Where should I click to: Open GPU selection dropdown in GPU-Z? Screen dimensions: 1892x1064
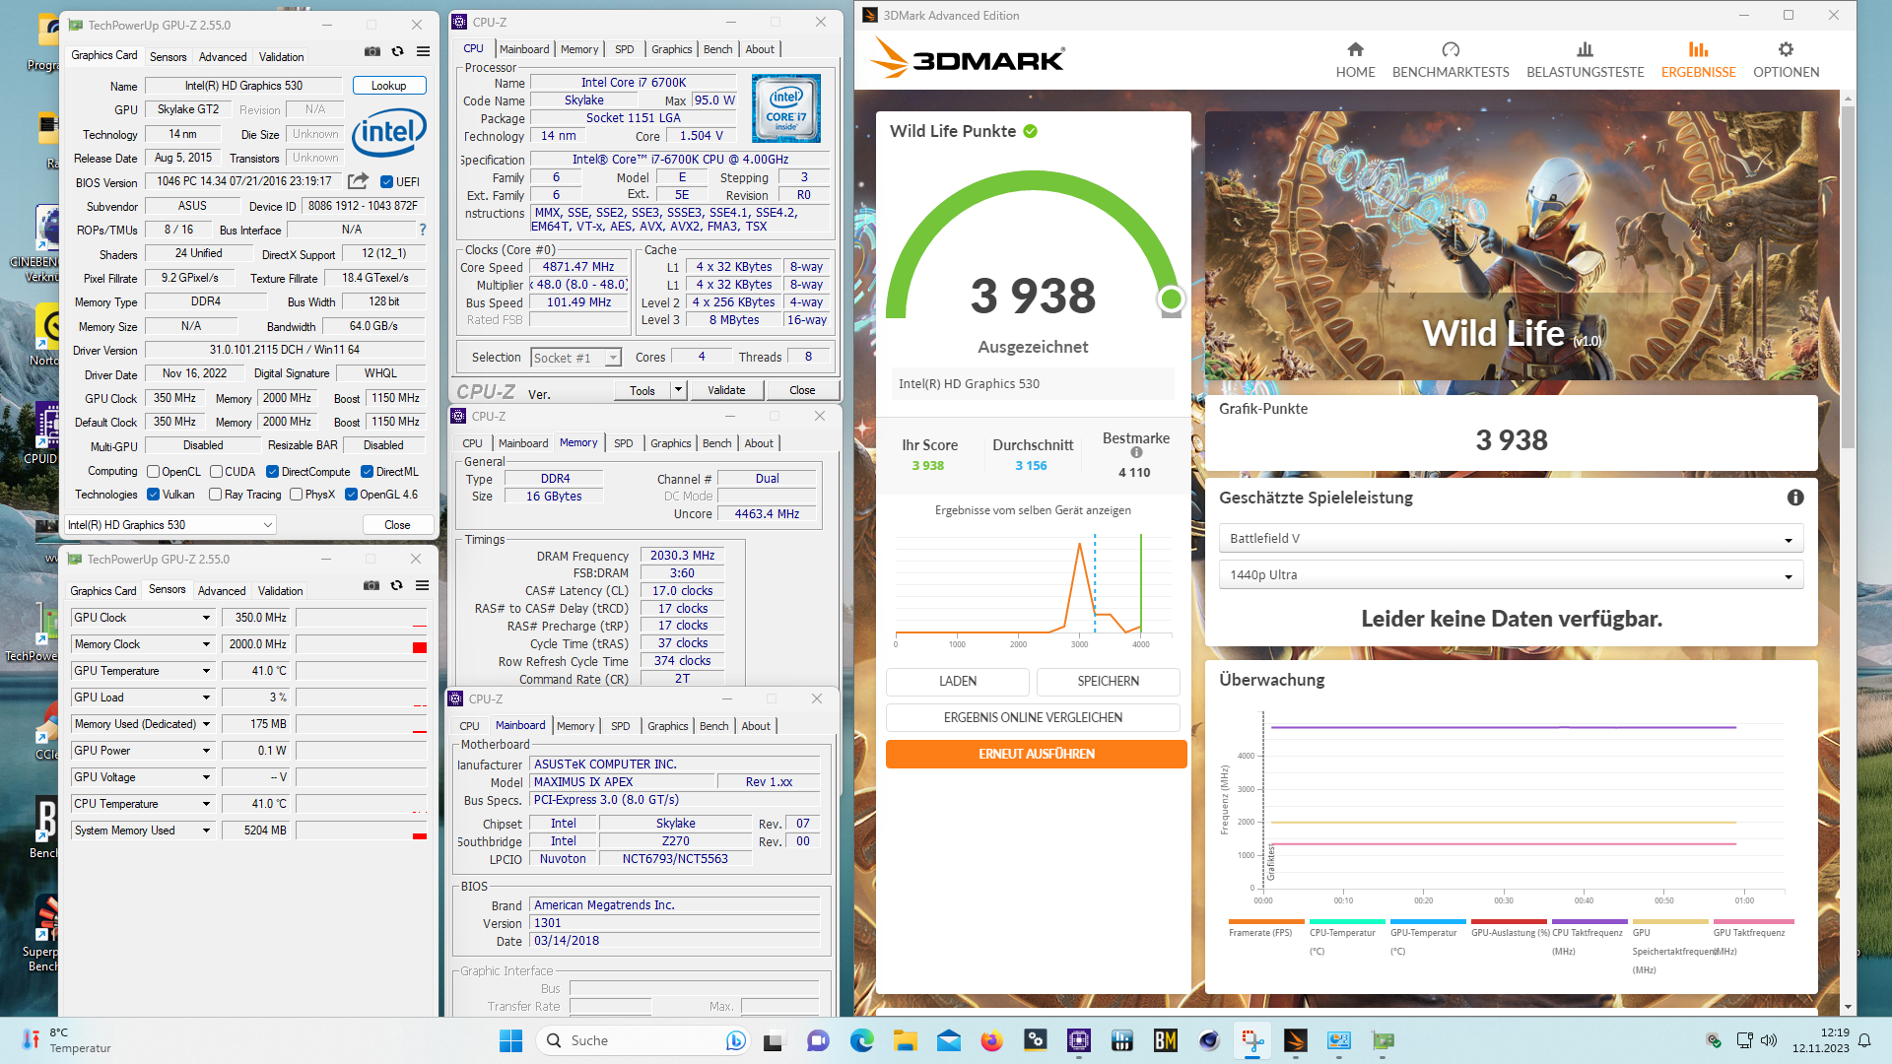pyautogui.click(x=169, y=525)
